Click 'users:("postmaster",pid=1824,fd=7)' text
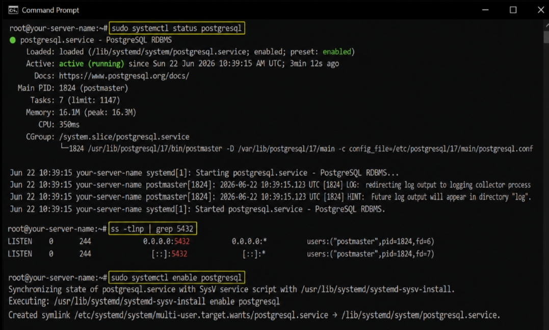The width and height of the screenshot is (549, 330). [371, 254]
